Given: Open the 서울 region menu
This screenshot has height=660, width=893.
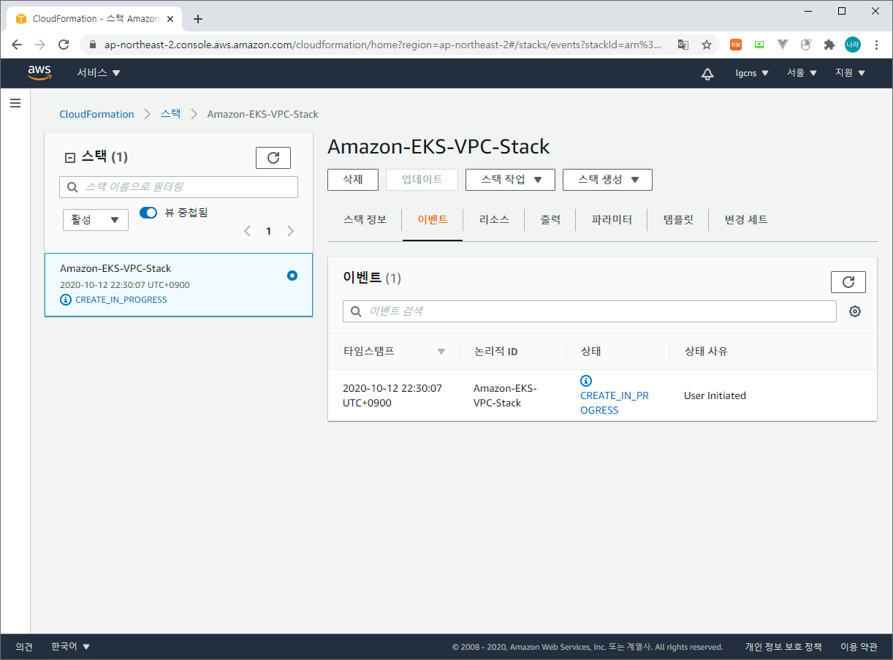Looking at the screenshot, I should pos(802,73).
